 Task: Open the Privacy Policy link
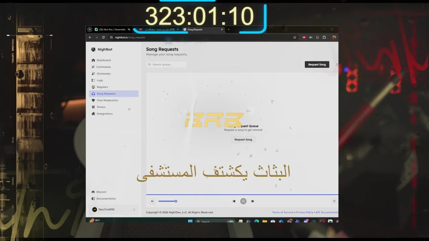point(304,212)
